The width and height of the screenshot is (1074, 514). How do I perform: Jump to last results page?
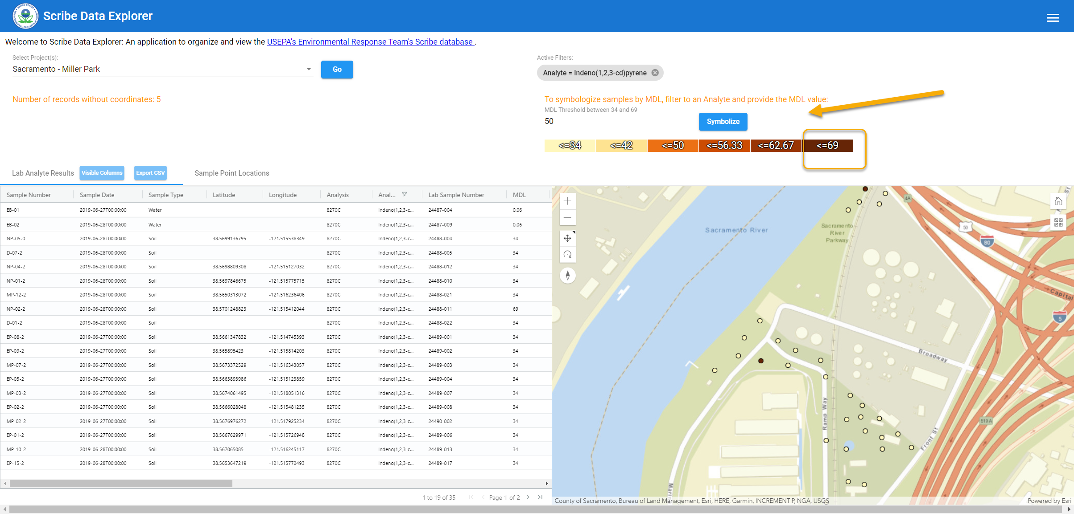pyautogui.click(x=540, y=497)
